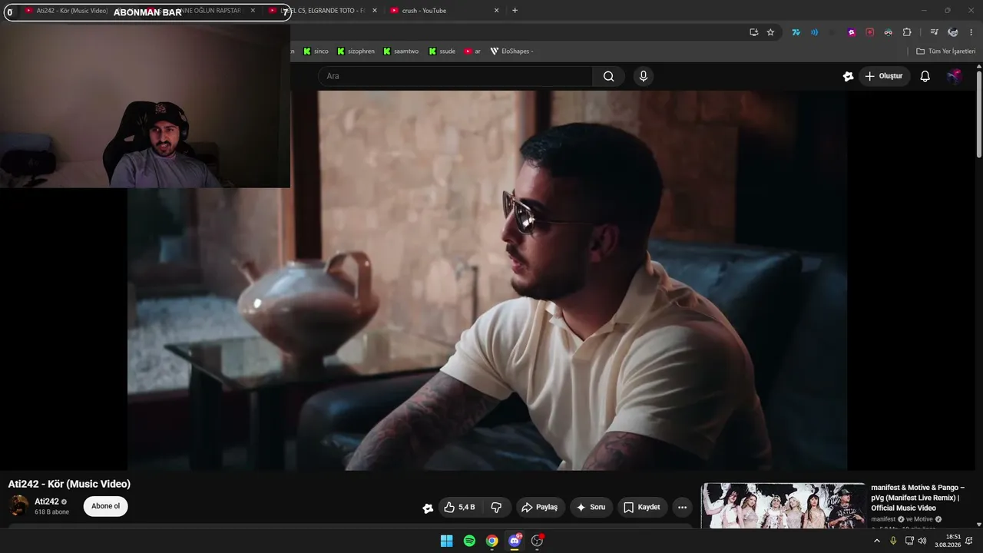Share the video with Paylaş
Viewport: 983px width, 553px height.
click(540, 507)
